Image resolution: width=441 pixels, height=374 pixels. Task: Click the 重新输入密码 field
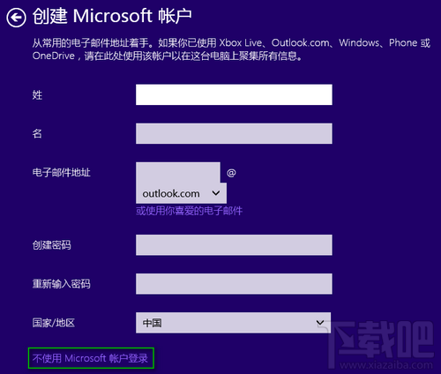(x=234, y=284)
